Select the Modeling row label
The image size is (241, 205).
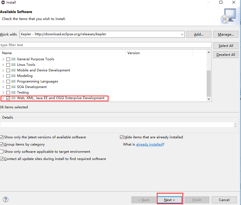pos(25,76)
